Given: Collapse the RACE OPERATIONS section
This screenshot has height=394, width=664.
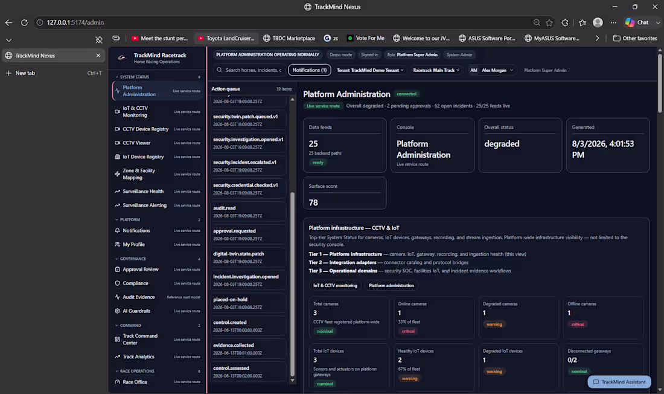Looking at the screenshot, I should tap(117, 371).
